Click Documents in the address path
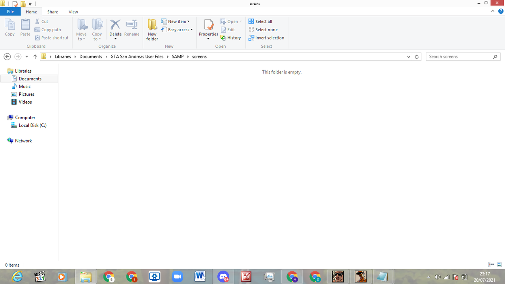The height and width of the screenshot is (284, 505). coord(91,57)
